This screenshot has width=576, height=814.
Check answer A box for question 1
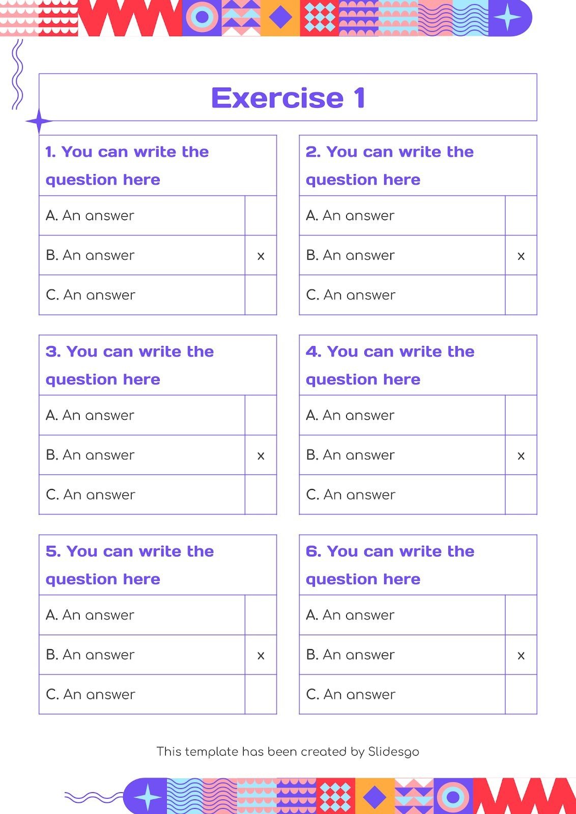pyautogui.click(x=261, y=216)
